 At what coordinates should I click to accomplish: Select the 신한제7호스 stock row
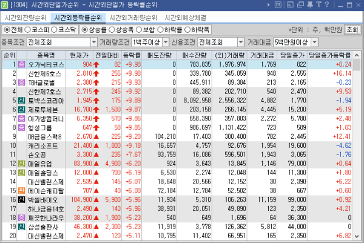pos(177,92)
